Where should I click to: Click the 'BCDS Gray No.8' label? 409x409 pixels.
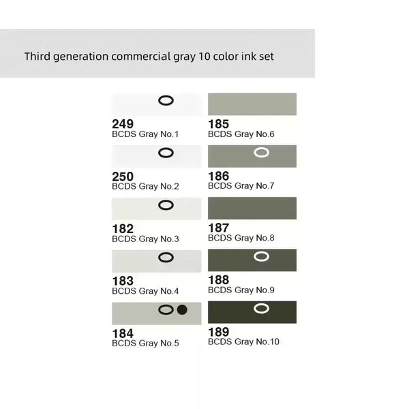[241, 238]
